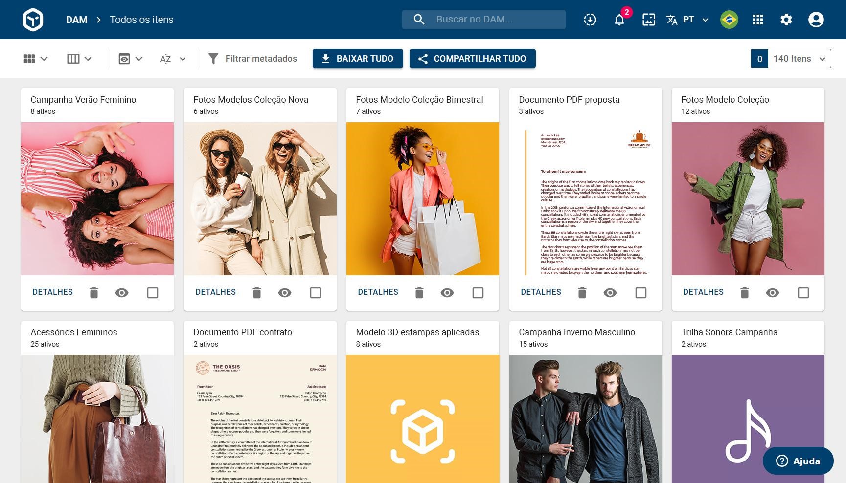Expand the grid view mode dropdown

(x=36, y=59)
